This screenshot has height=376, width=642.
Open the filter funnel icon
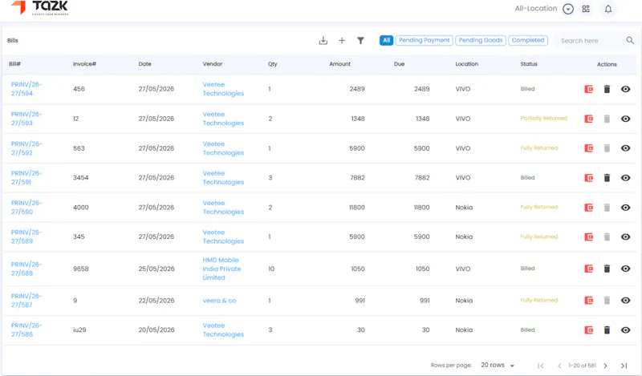point(360,41)
